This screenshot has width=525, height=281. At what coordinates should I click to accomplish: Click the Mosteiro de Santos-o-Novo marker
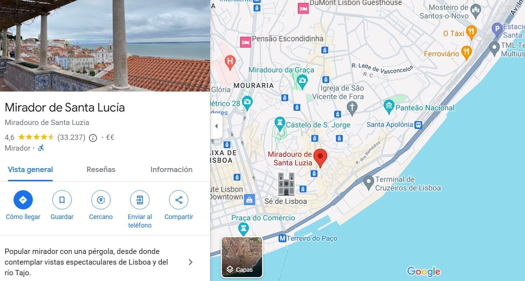(x=476, y=11)
